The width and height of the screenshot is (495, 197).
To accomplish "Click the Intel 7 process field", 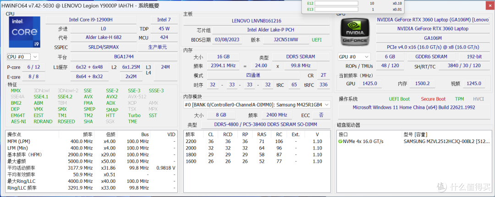I will click(x=164, y=20).
